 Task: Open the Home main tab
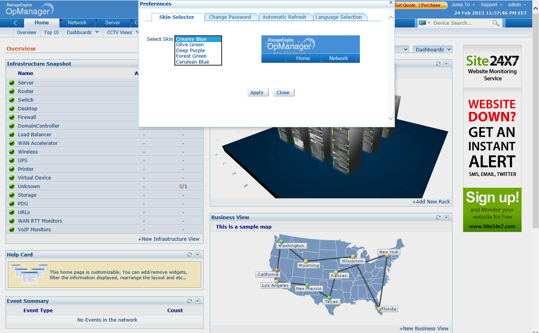42,23
